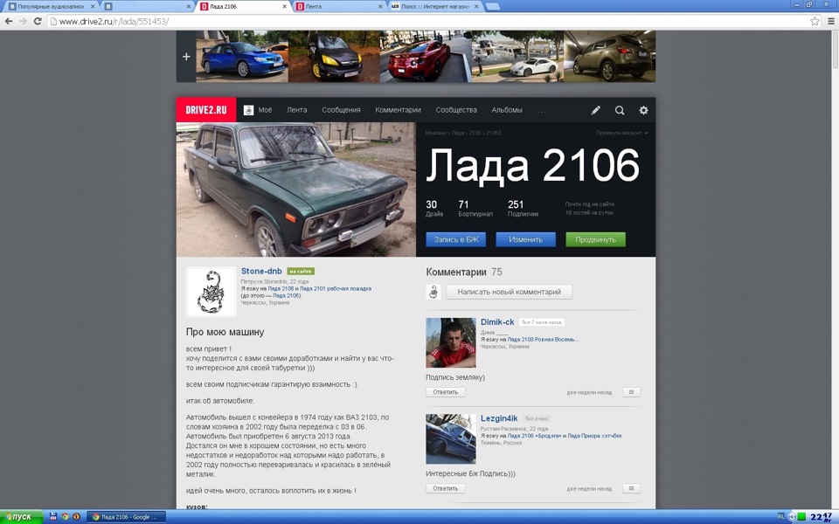Click Dimik-ck avatar photo
Image resolution: width=839 pixels, height=524 pixels.
click(451, 342)
